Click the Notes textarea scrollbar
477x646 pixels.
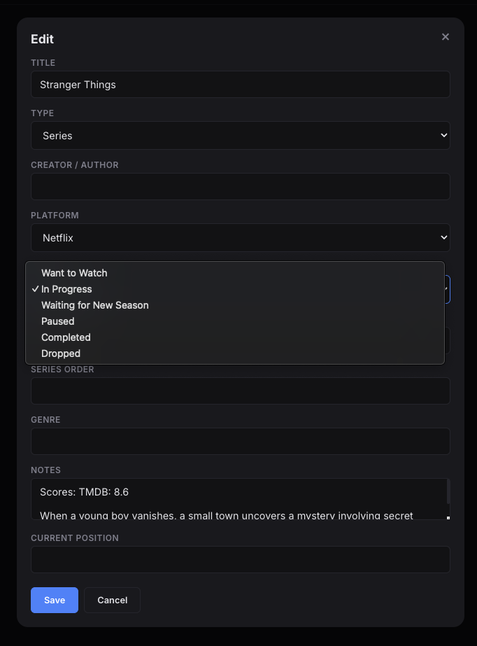click(448, 491)
